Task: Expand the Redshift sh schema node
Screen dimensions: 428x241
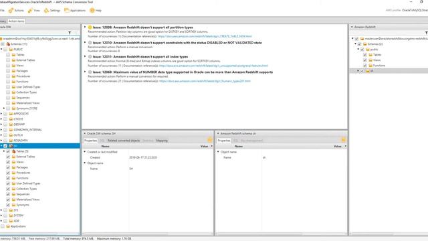Action: point(358,71)
